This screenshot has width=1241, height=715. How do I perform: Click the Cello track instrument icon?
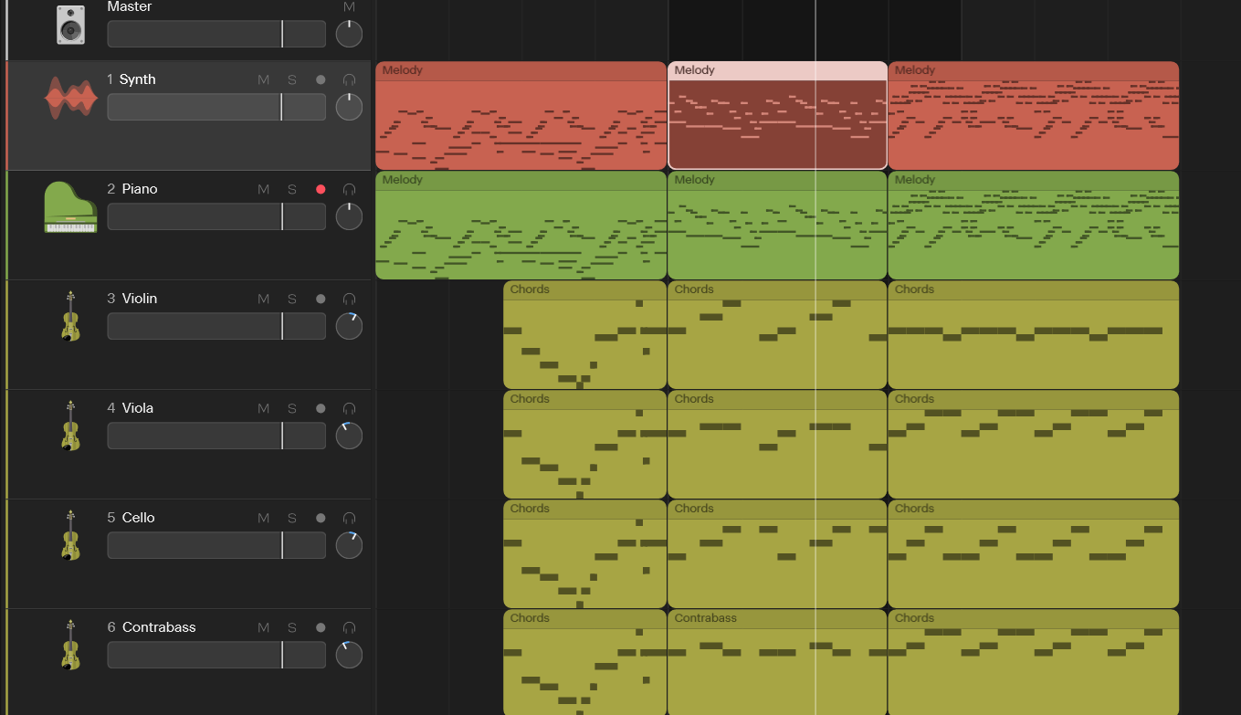(x=70, y=535)
